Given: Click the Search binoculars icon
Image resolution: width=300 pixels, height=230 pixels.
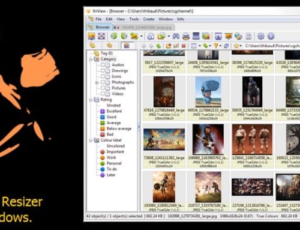Looking at the screenshot, I should tap(176, 36).
